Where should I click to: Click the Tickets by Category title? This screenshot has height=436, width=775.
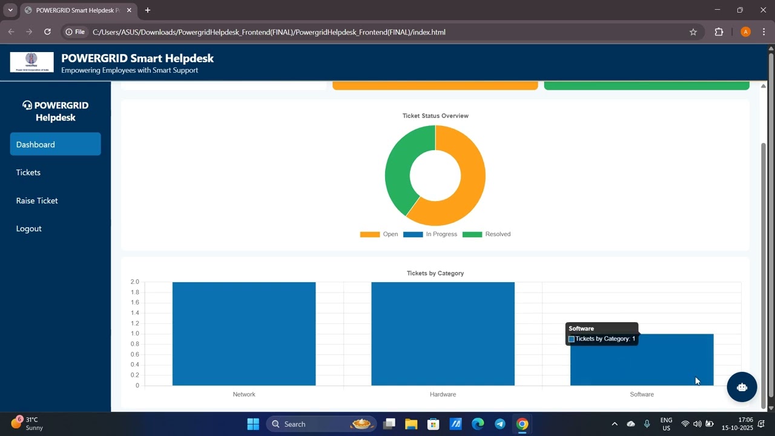pyautogui.click(x=435, y=273)
